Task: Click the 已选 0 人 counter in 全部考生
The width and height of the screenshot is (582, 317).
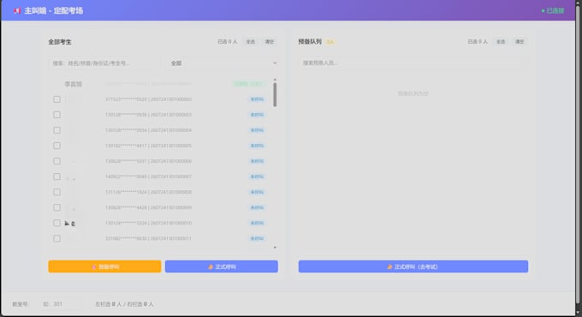Action: [228, 42]
